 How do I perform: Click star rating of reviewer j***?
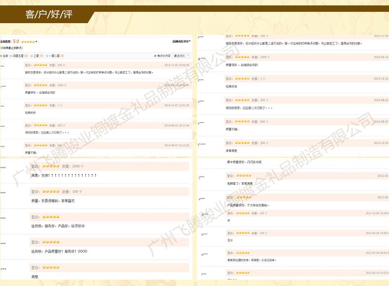[x=244, y=176]
